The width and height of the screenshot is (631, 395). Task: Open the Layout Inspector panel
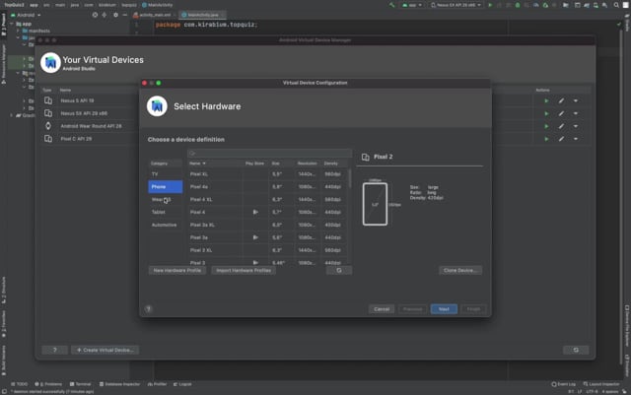pyautogui.click(x=601, y=384)
